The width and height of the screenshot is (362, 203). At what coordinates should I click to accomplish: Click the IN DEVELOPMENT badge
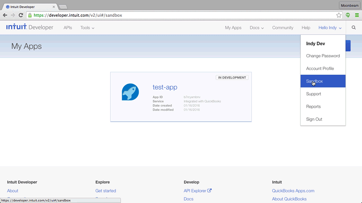(232, 78)
